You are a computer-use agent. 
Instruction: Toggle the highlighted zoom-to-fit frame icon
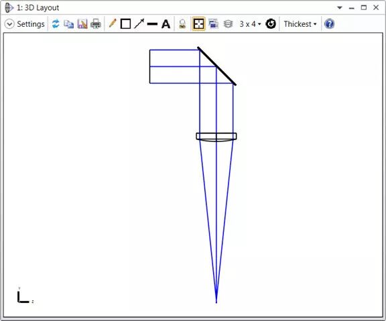pos(198,24)
